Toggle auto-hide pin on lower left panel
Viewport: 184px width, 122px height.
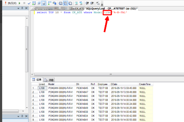(x=22, y=116)
